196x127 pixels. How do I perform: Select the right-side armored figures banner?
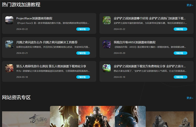(x=170, y=119)
